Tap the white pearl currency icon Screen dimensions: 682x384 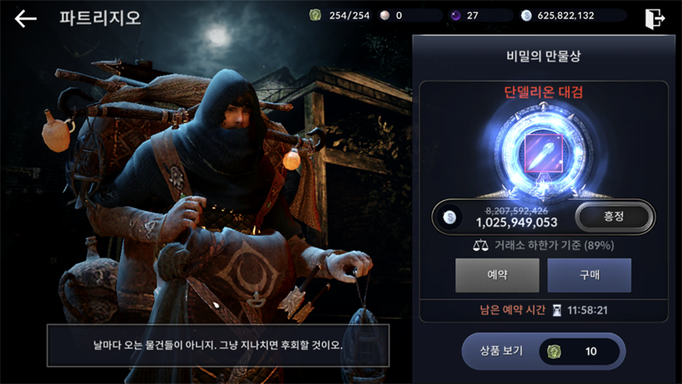(385, 15)
